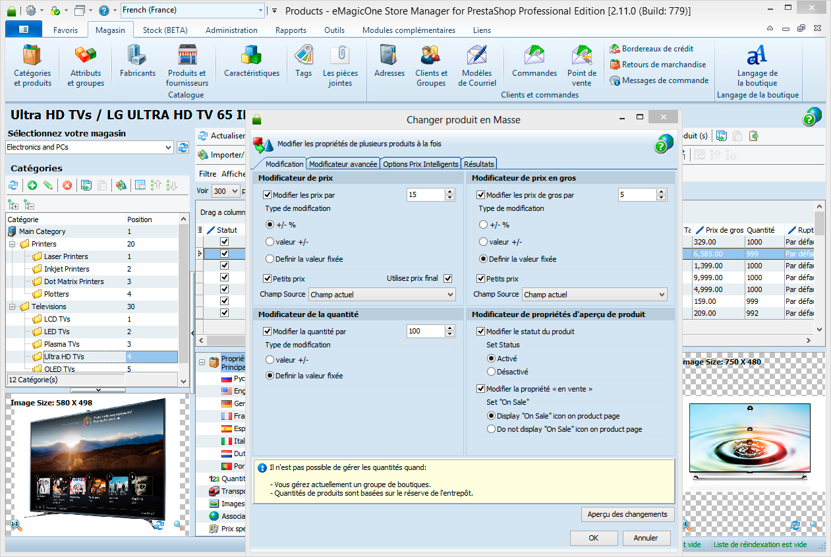Expand all categories tree icon
The image size is (831, 557).
[13, 204]
